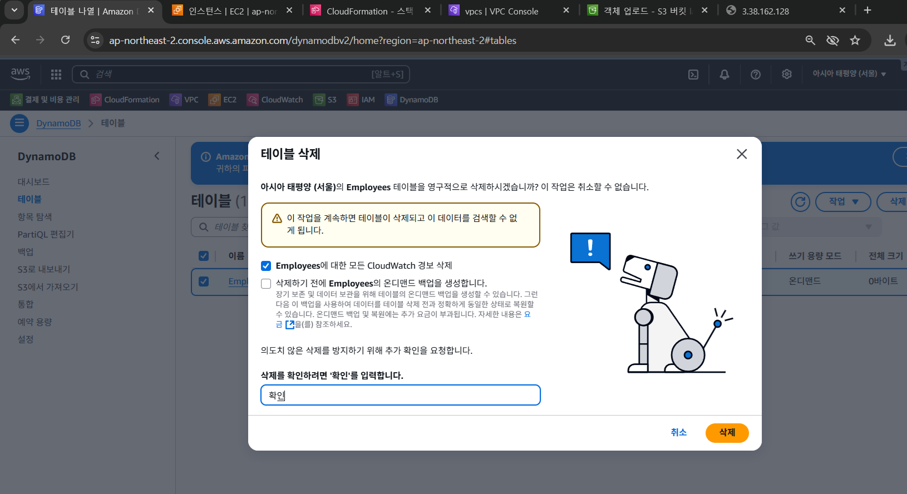The image size is (907, 494).
Task: Click the 확인 confirmation text field
Action: (x=400, y=395)
